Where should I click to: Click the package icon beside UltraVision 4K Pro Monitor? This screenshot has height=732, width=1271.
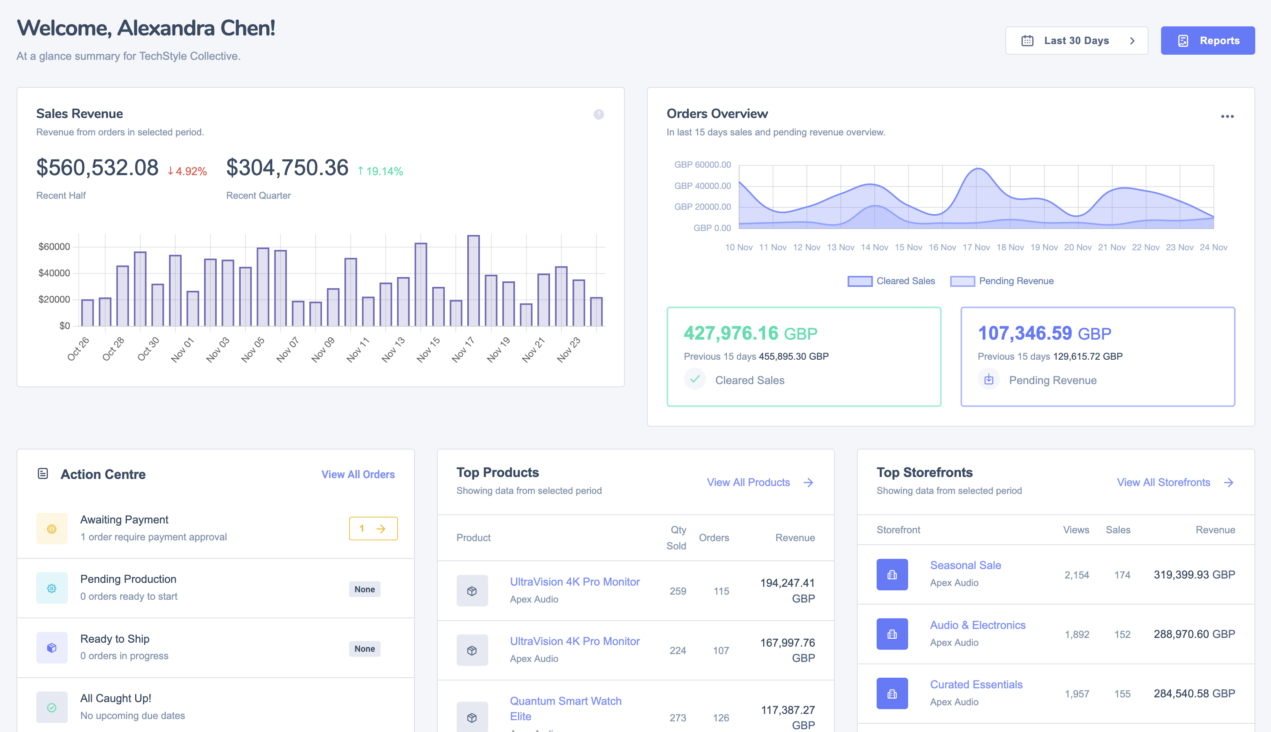click(x=472, y=591)
